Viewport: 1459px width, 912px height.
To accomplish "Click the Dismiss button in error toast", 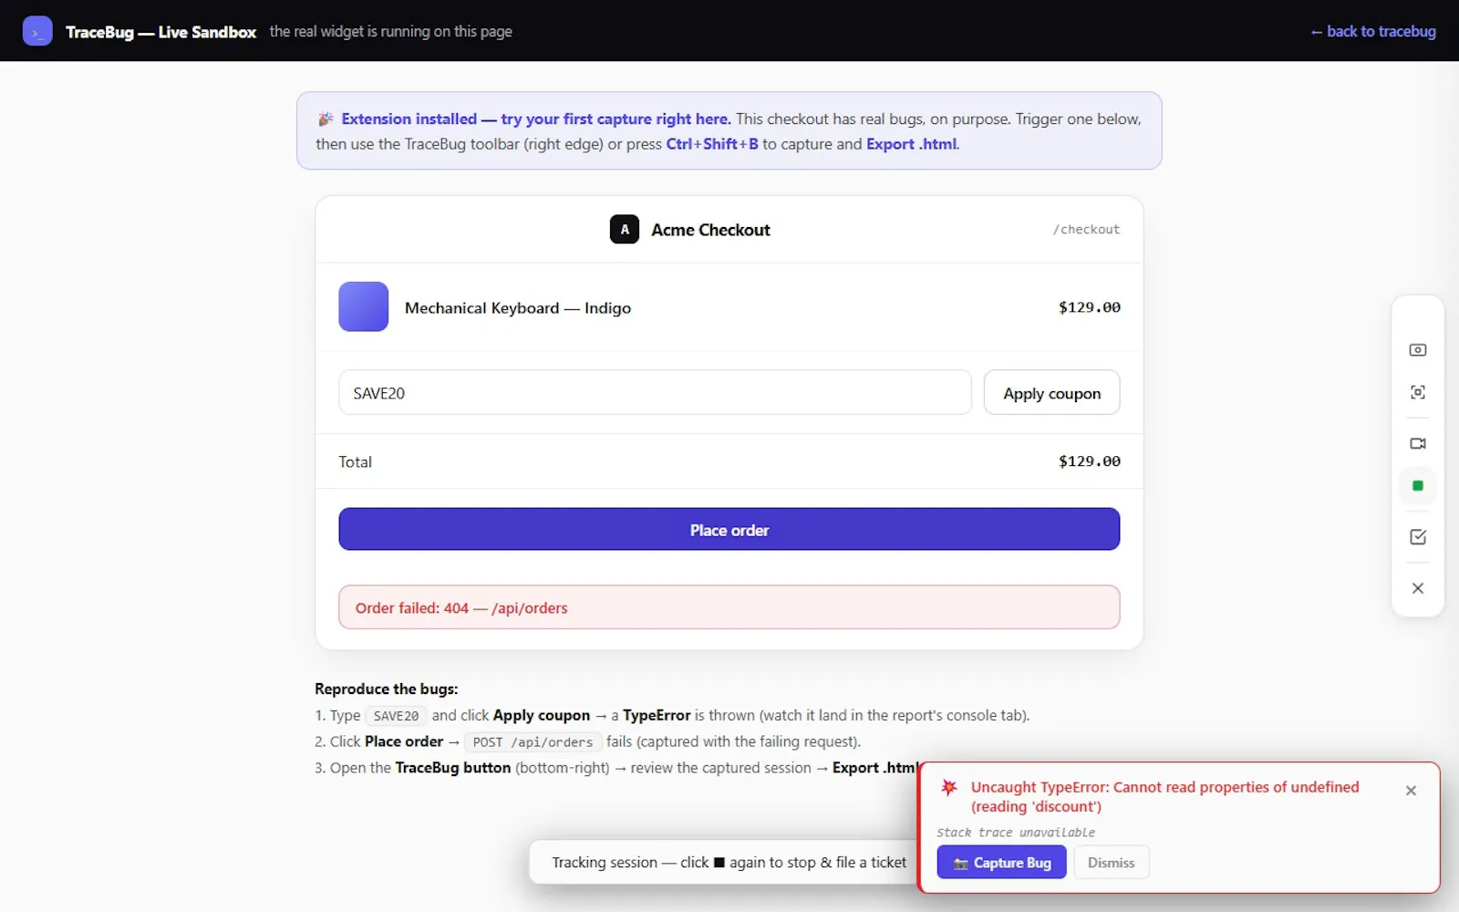I will point(1111,863).
